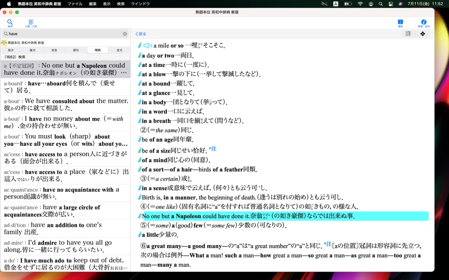The width and height of the screenshot is (449, 280).
Task: Click marker icon beside at a blow
Action: click(x=139, y=74)
